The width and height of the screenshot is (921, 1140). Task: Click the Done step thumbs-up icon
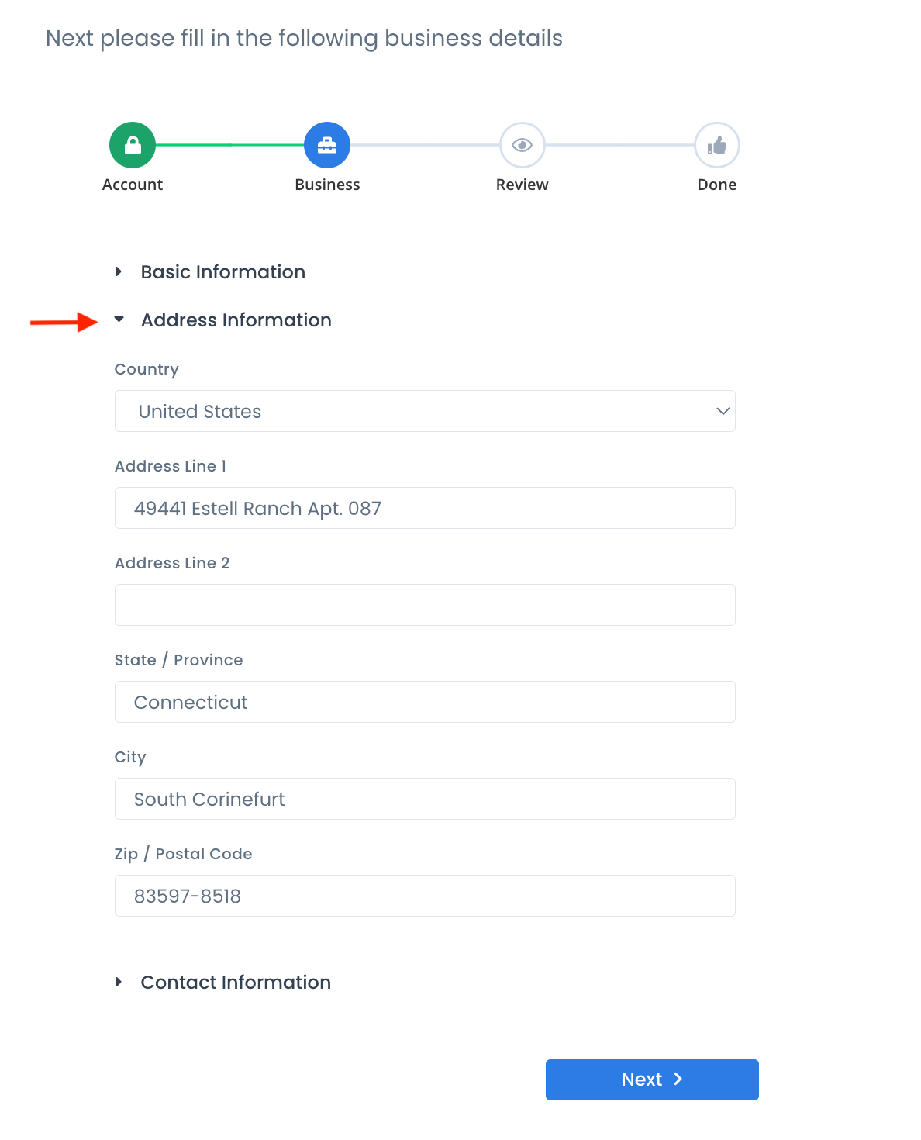716,144
